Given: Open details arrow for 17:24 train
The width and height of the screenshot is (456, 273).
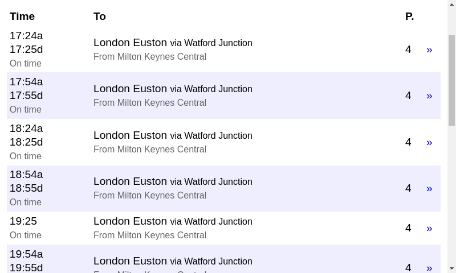Looking at the screenshot, I should click(429, 50).
